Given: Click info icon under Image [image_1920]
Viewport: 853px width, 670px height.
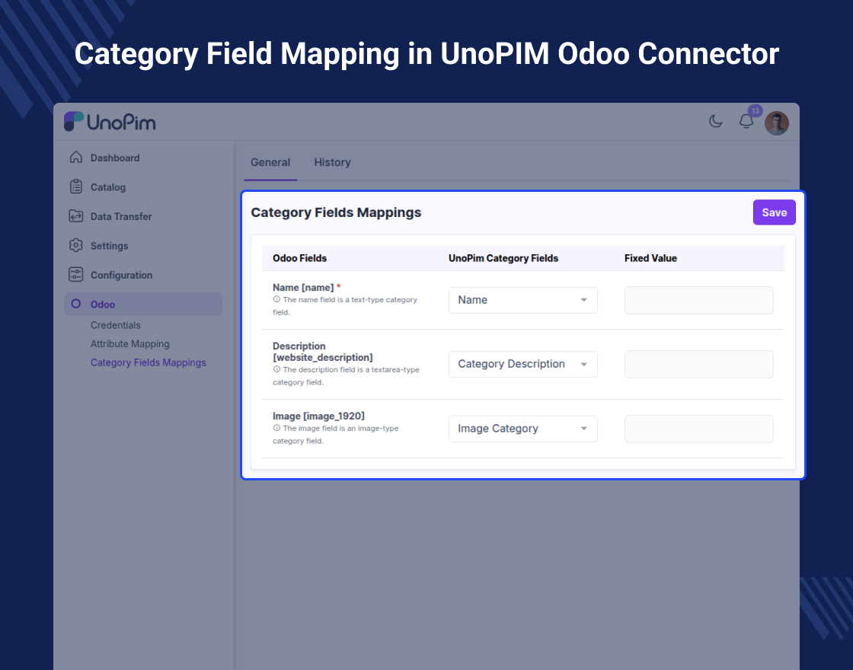Looking at the screenshot, I should (x=276, y=427).
